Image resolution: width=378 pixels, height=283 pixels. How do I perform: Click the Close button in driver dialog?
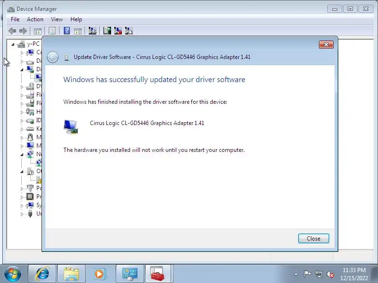click(313, 239)
